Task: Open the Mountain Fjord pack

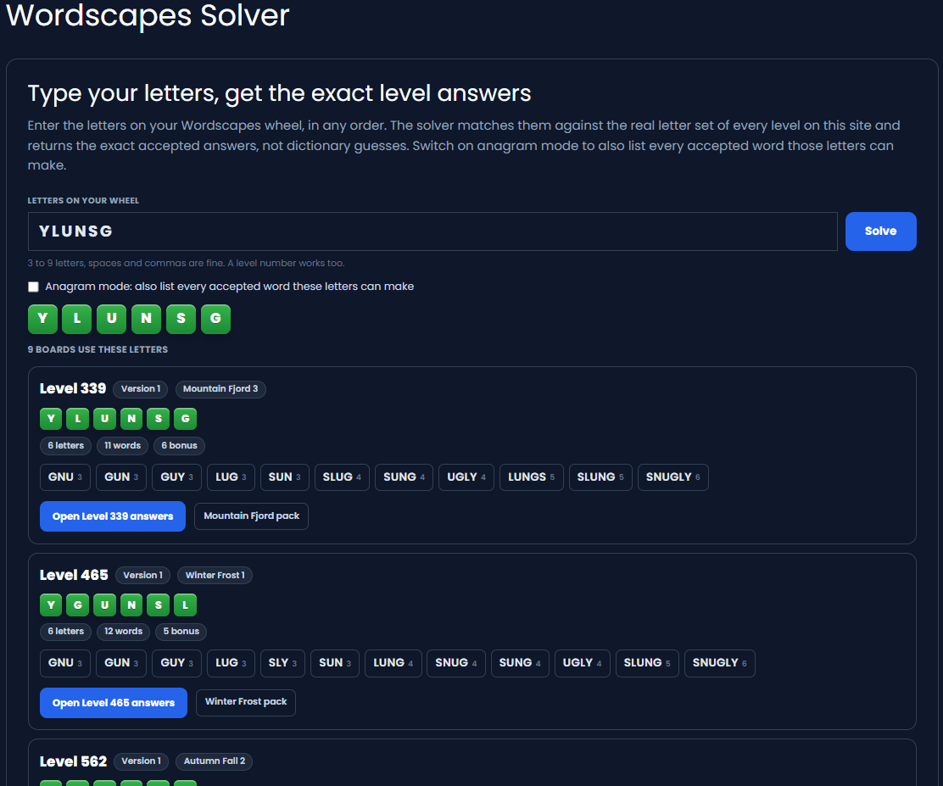Action: click(x=251, y=516)
